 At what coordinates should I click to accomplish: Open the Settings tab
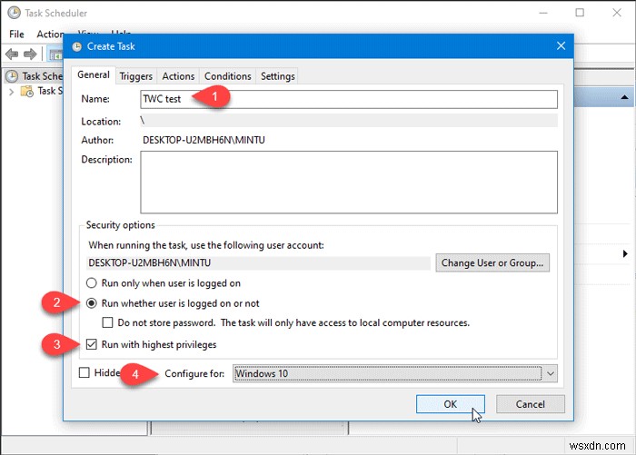coord(277,76)
